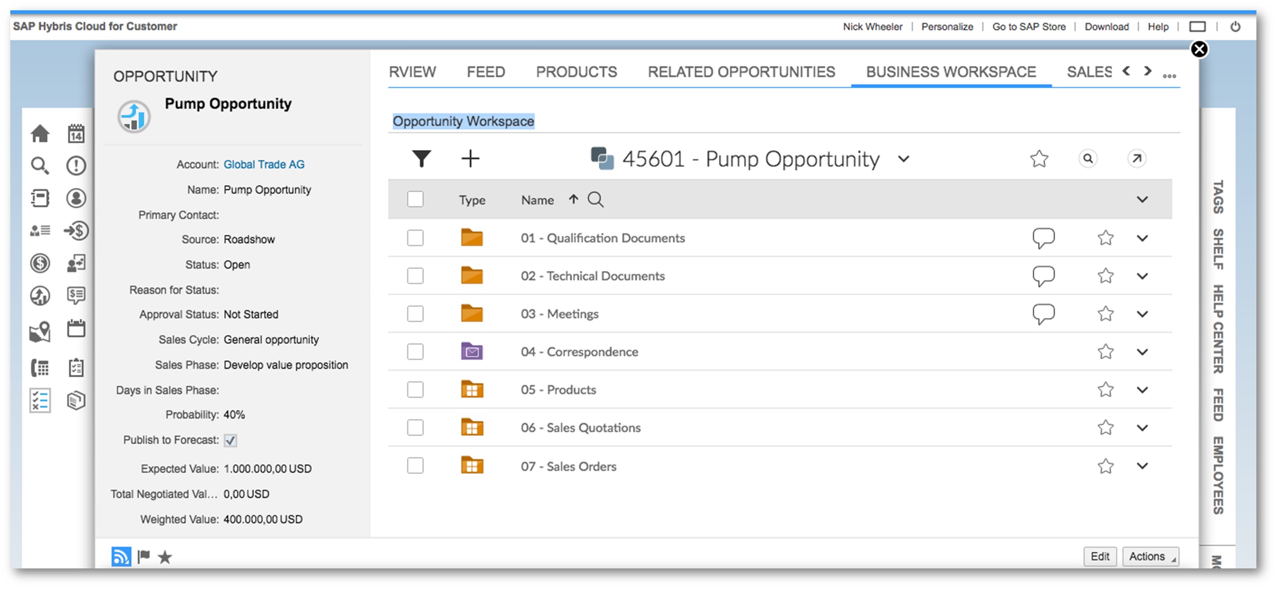Viewport: 1277px width, 589px height.
Task: Open the box products icon in sidebar
Action: click(76, 401)
